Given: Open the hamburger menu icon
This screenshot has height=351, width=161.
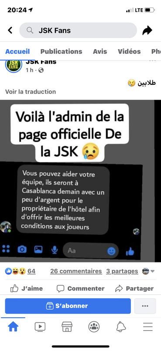Looking at the screenshot, I should click(148, 327).
